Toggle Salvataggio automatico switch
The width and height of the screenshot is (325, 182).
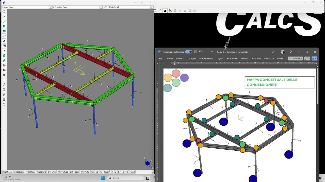tap(189, 52)
